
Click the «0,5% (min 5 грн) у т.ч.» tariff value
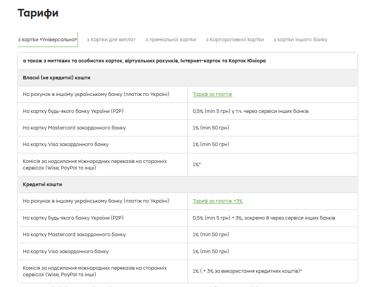(x=251, y=111)
